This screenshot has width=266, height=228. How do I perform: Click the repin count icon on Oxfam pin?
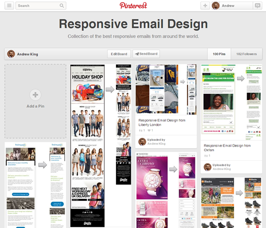click(206, 155)
